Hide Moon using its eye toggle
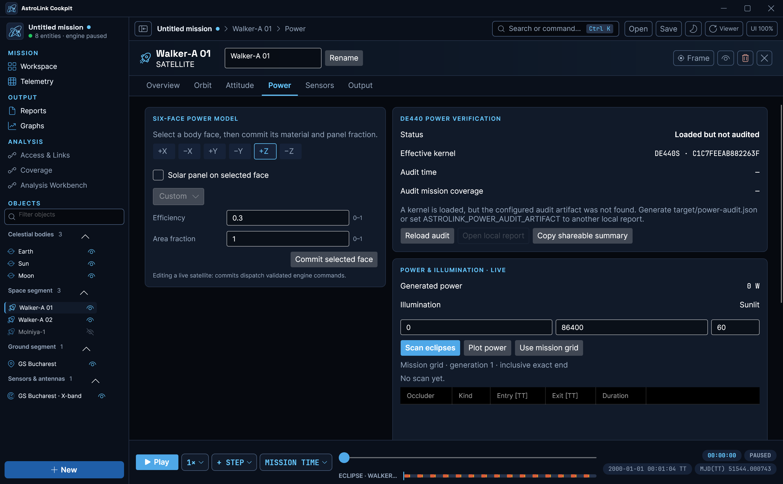 [x=91, y=276]
